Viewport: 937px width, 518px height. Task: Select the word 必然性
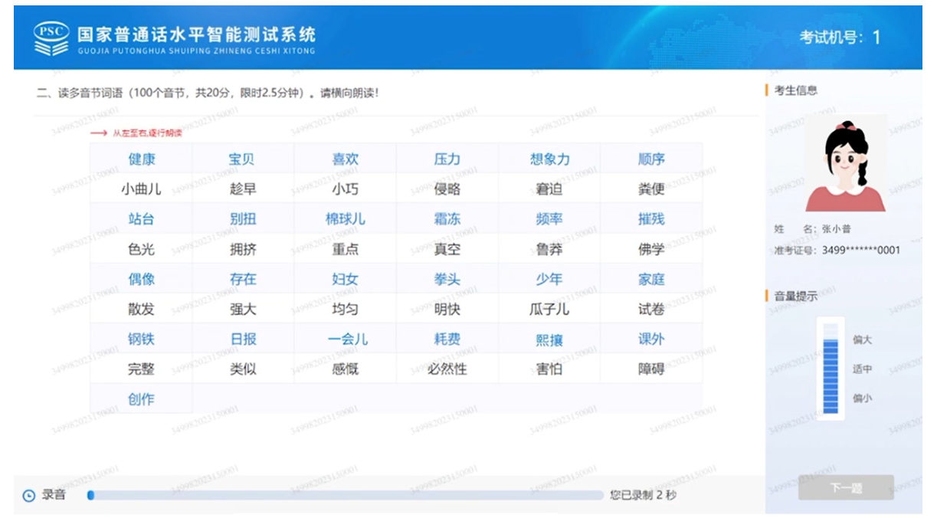[x=447, y=369]
